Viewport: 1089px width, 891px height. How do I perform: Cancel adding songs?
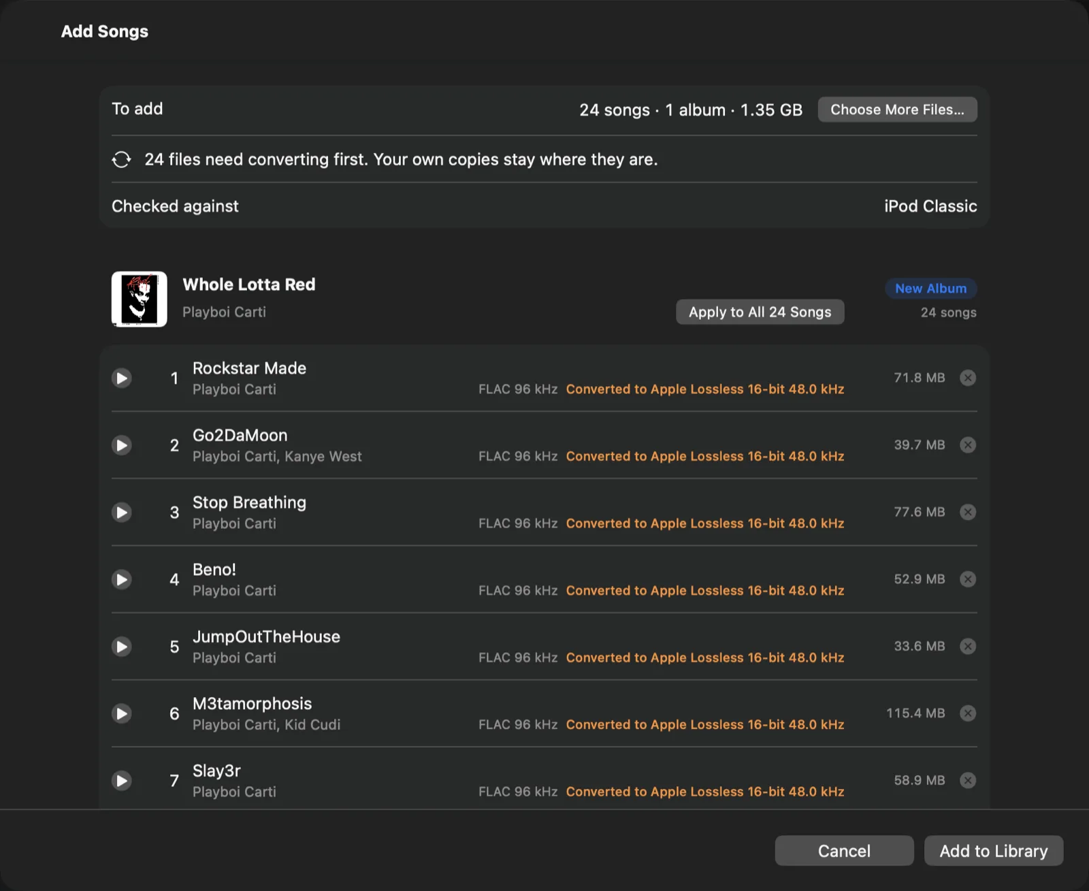click(844, 851)
